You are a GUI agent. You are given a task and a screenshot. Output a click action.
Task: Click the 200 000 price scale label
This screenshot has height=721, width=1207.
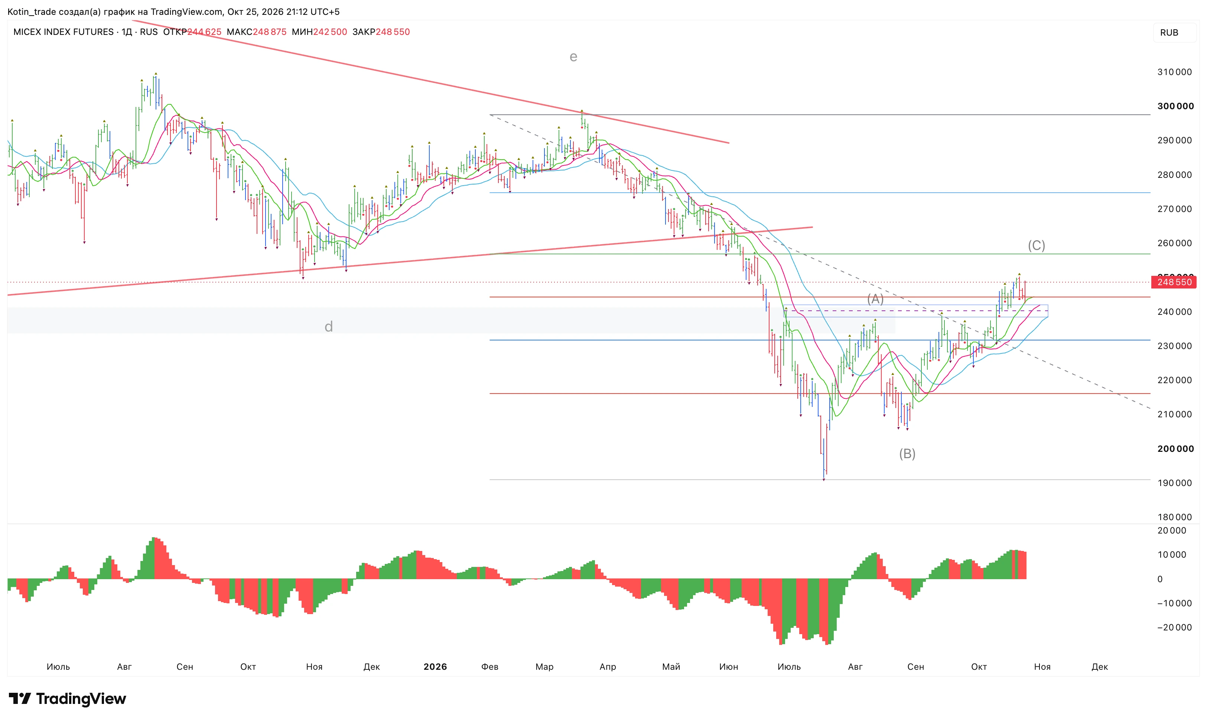coord(1175,448)
